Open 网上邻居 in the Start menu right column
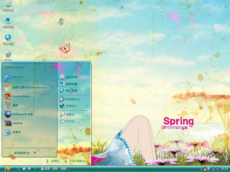 [x=69, y=91]
